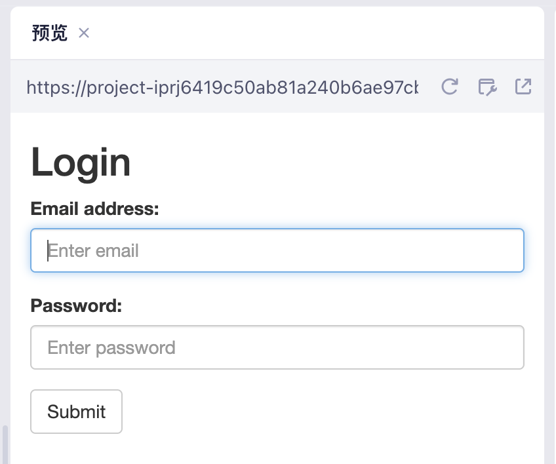This screenshot has width=556, height=464.
Task: Click the Email address label
Action: pyautogui.click(x=94, y=208)
